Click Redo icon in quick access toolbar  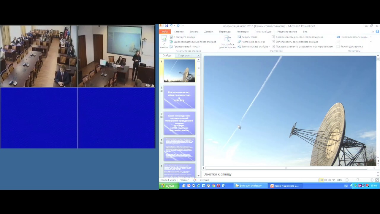point(178,26)
